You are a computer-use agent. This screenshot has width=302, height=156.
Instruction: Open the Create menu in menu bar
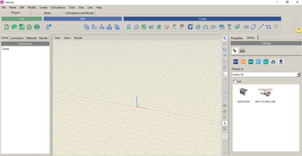(44, 7)
